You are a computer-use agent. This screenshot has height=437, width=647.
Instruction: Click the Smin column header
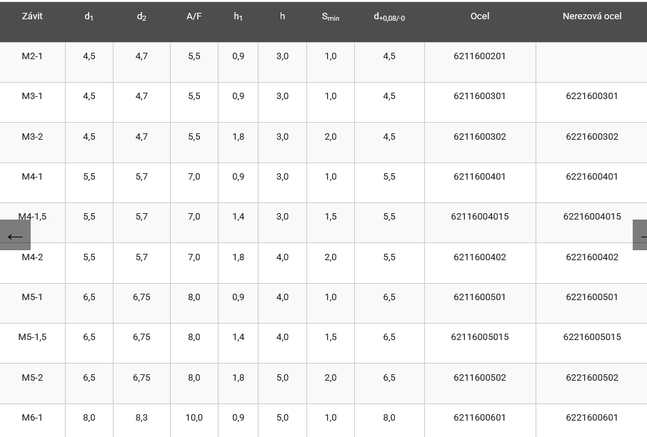[x=330, y=16]
